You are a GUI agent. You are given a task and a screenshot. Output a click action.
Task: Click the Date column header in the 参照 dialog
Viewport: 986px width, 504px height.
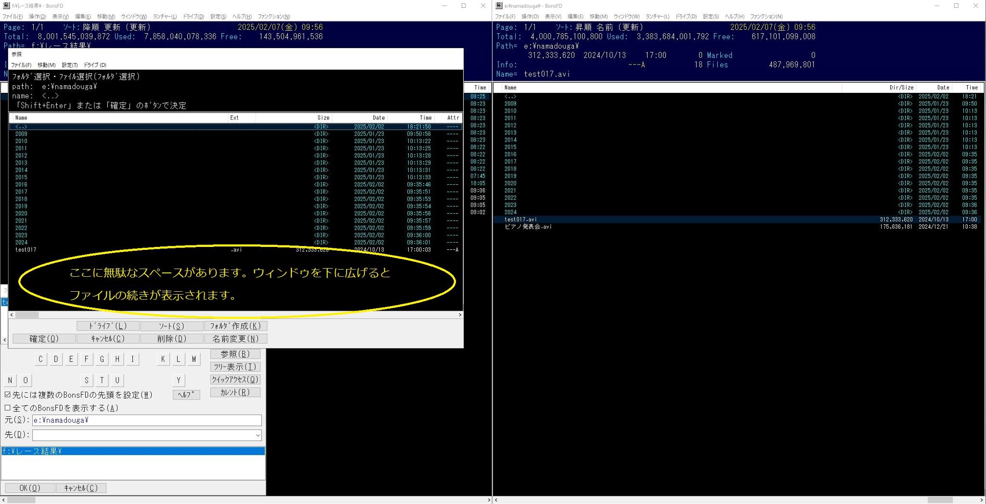pyautogui.click(x=378, y=118)
